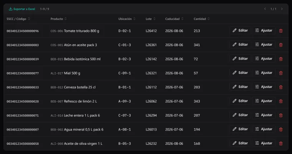This screenshot has width=292, height=154.
Task: Go to next page arrow
Action: pyautogui.click(x=282, y=9)
